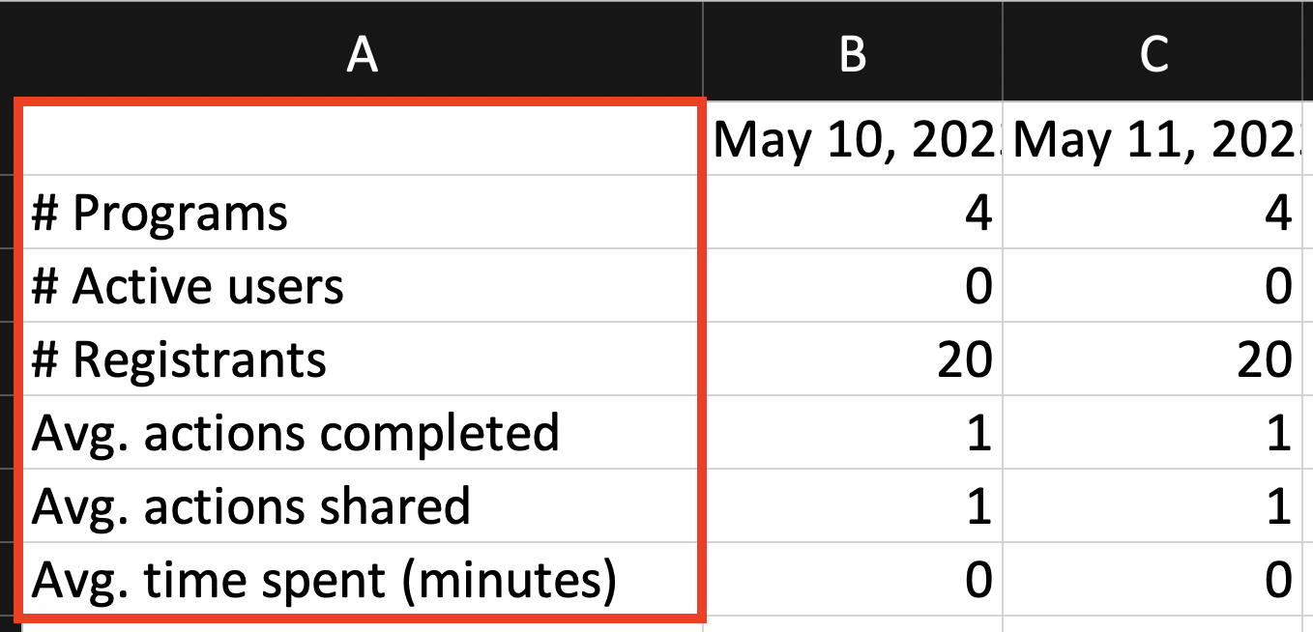
Task: Select column C header
Action: [1157, 54]
